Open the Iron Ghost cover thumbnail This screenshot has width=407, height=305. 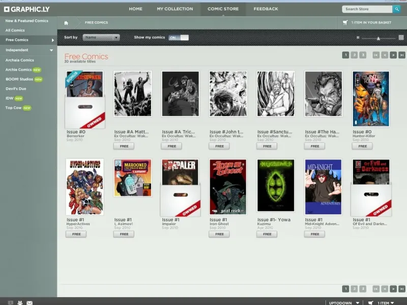pyautogui.click(x=228, y=187)
